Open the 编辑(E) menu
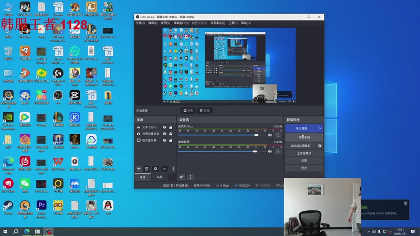Viewport: 420px width, 236px height. 153,23
